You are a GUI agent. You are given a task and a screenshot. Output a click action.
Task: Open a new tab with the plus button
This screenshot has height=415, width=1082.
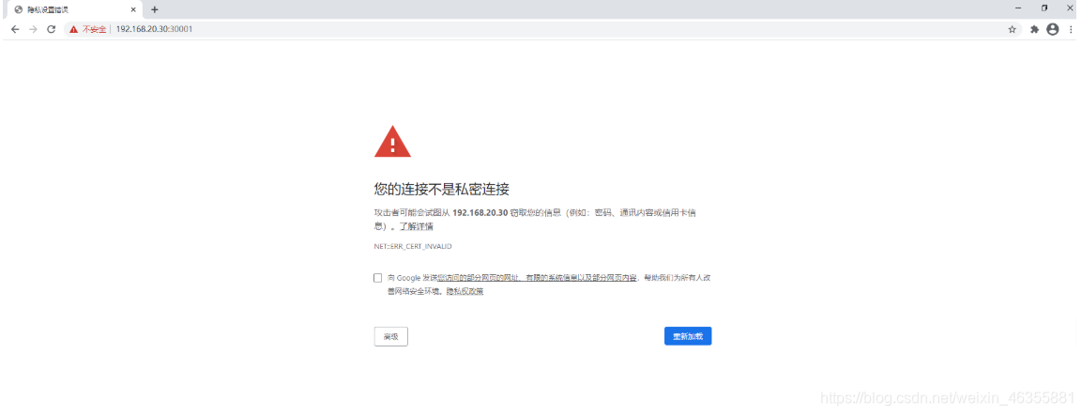point(155,9)
